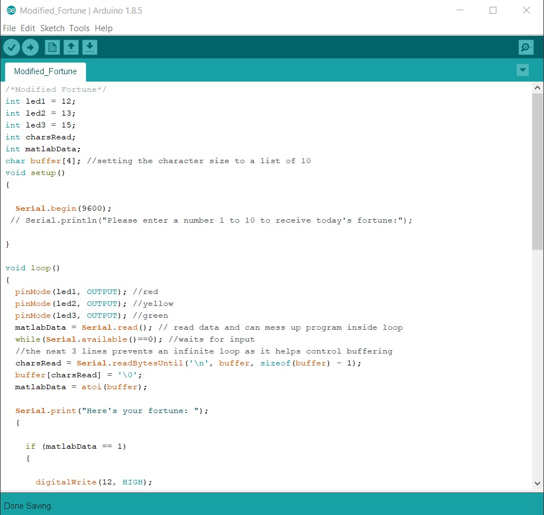Select the Modified_Fortune tab
Screen dimensions: 544x515
(x=45, y=71)
